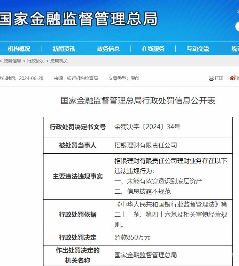Image resolution: width=239 pixels, height=266 pixels.
Task: Open the 新闻资讯 navigation menu
Action: (64, 49)
